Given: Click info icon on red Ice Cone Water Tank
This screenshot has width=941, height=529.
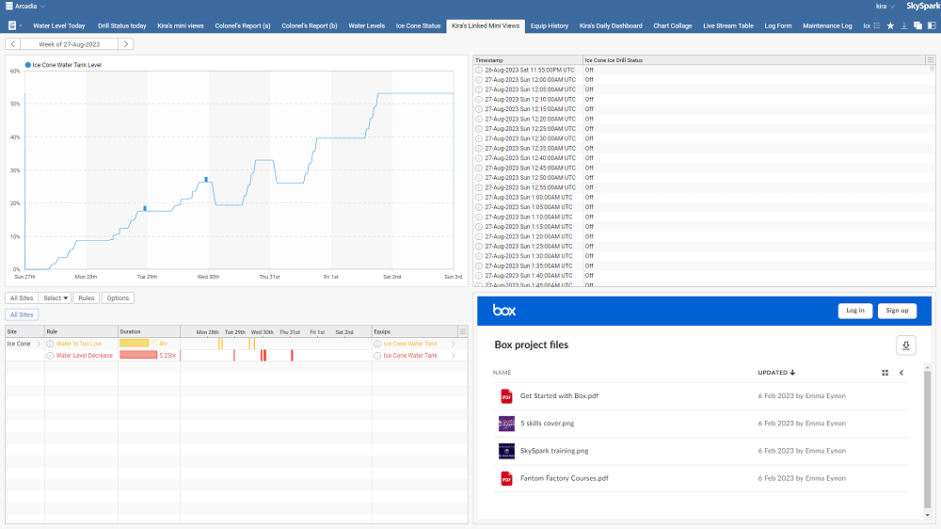Looking at the screenshot, I should click(377, 356).
